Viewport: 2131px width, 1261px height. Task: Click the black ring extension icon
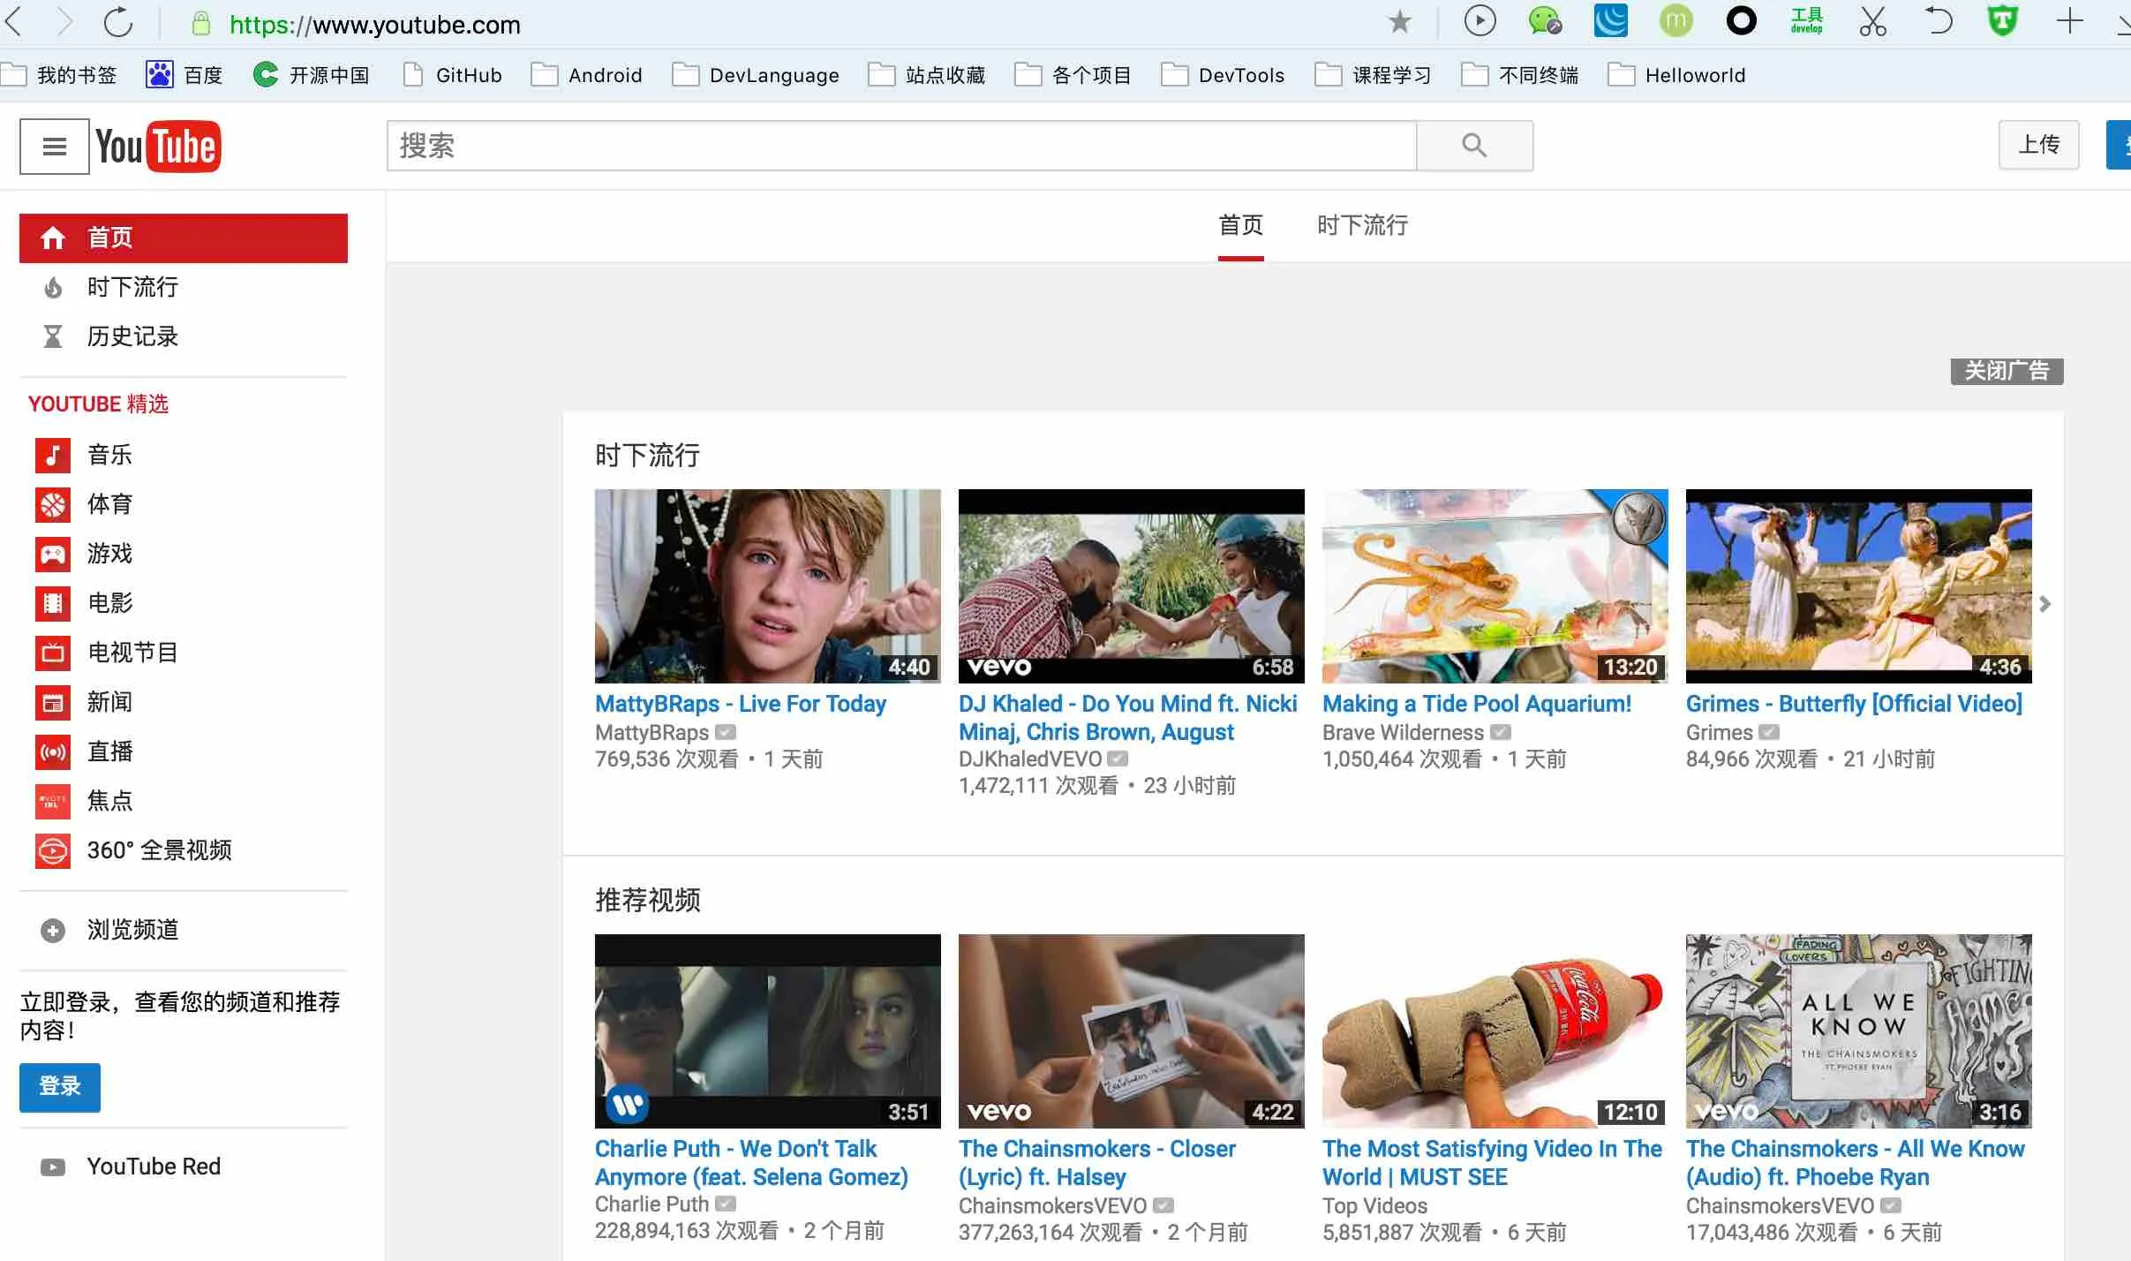pyautogui.click(x=1741, y=20)
